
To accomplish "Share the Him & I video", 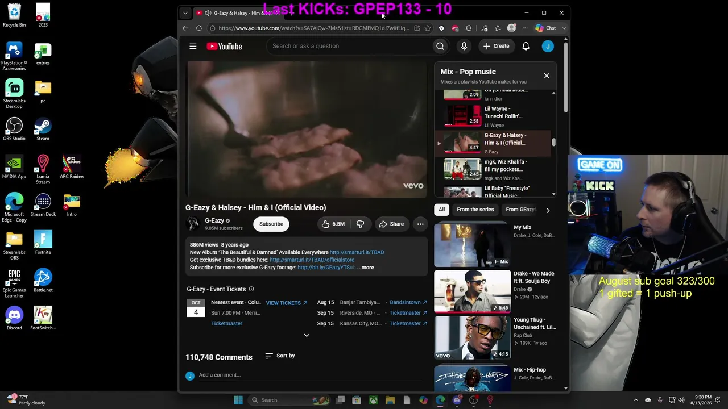I will tap(391, 224).
